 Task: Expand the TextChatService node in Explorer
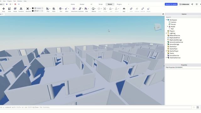[166, 58]
